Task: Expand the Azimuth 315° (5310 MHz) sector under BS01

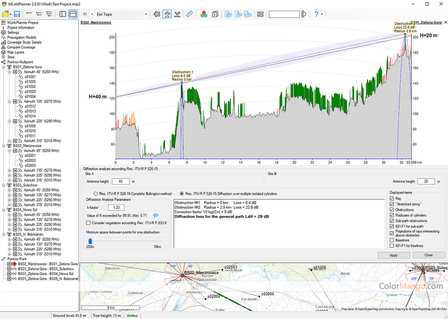Action: pos(10,141)
